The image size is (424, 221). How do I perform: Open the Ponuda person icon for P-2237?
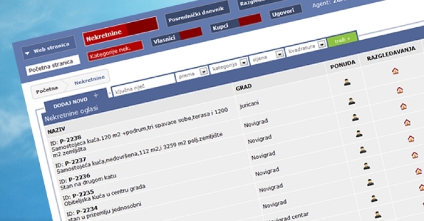(351, 101)
